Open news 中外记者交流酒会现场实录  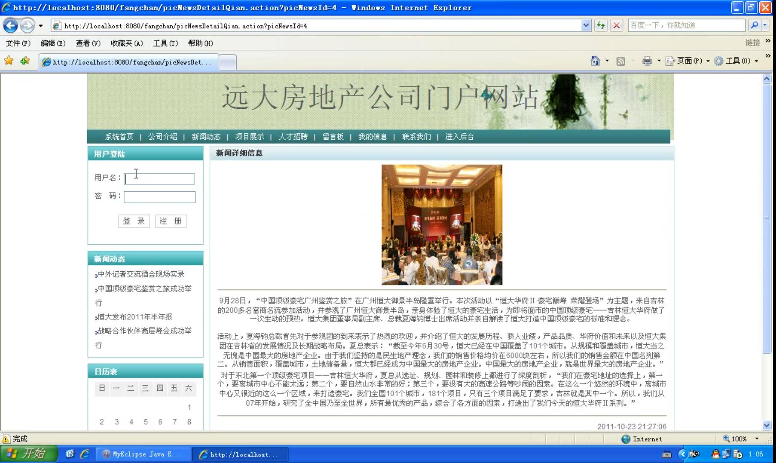point(141,274)
